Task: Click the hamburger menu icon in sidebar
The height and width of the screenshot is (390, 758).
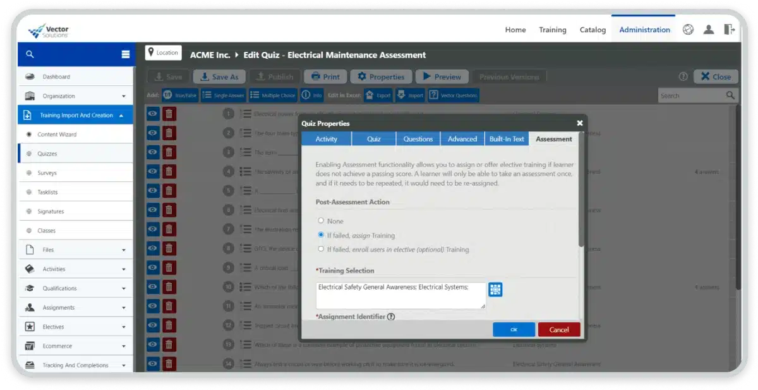Action: [x=125, y=54]
